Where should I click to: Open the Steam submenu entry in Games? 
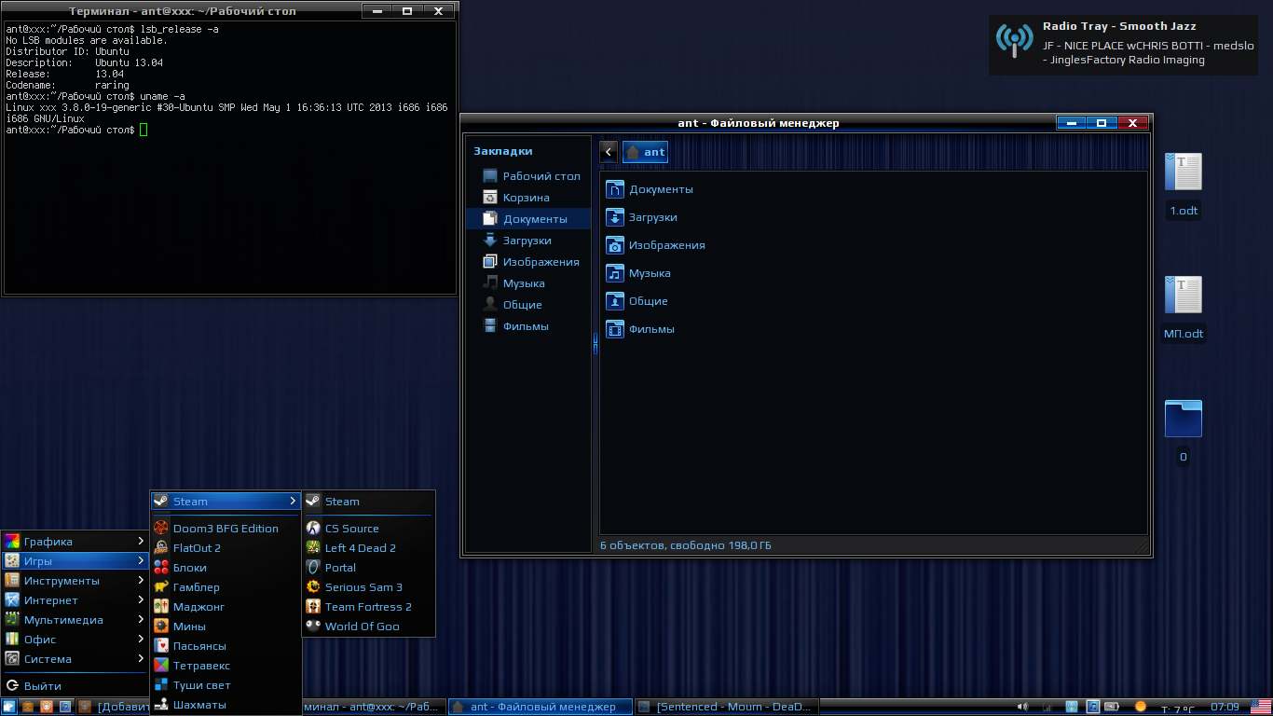click(226, 502)
